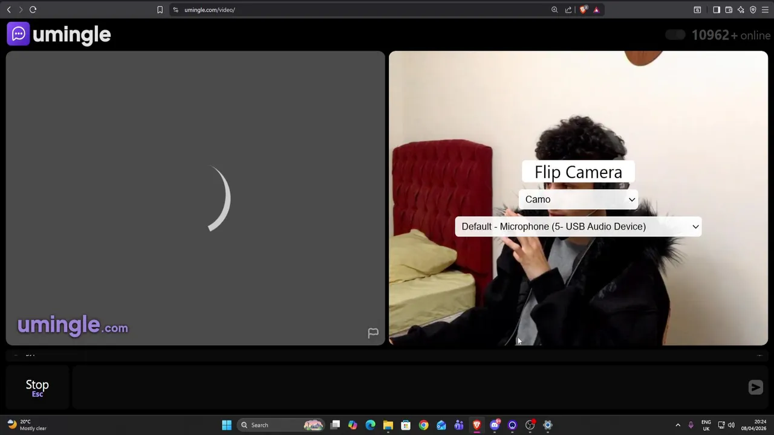
Task: Open the browser hamburger menu
Action: 765,10
